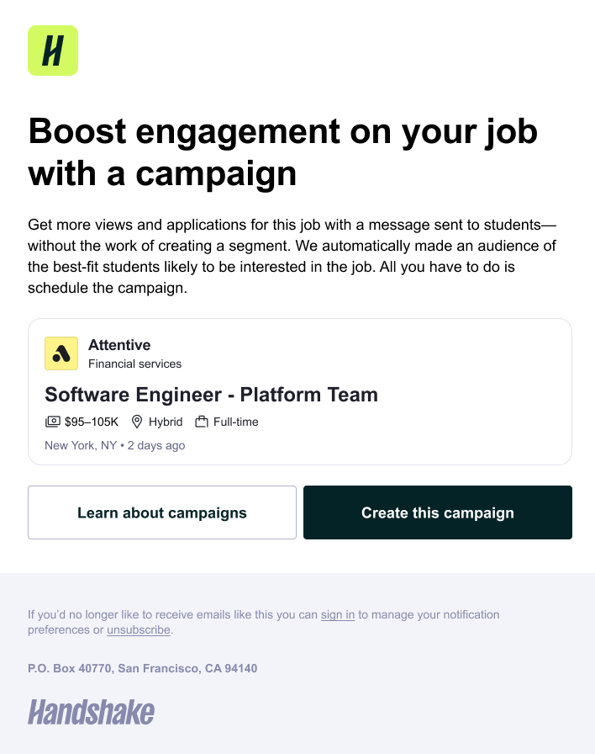Click the $95–105K salary text

[92, 422]
